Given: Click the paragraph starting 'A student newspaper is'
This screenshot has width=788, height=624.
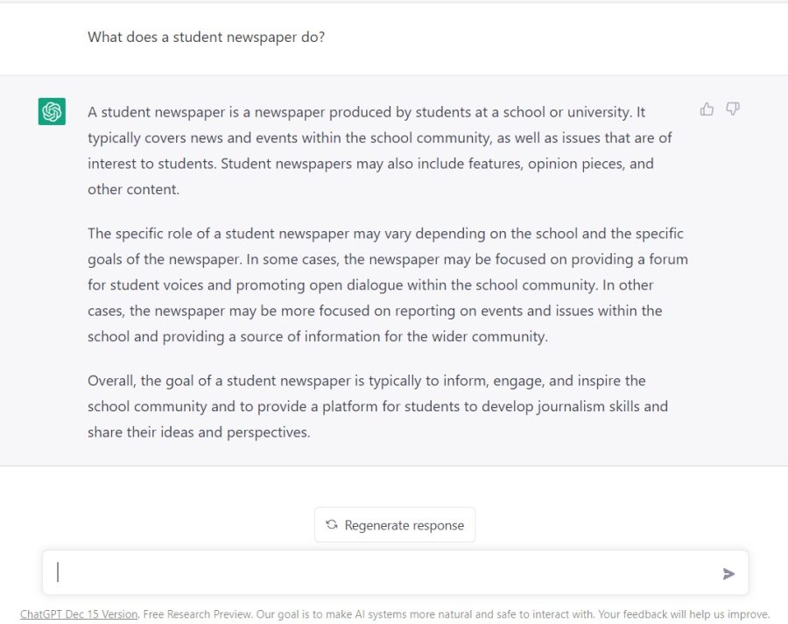Looking at the screenshot, I should pos(379,151).
